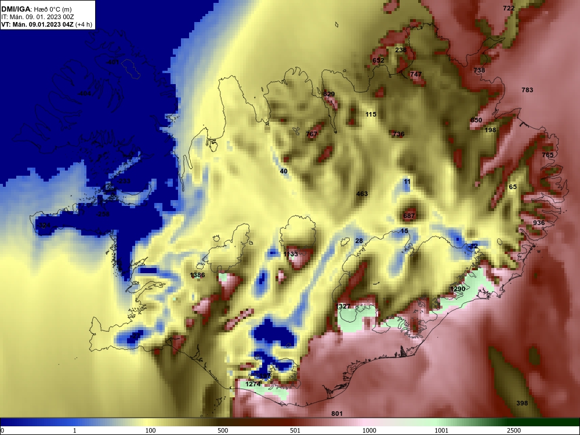Click the negative value -258
This screenshot has width=580, height=435.
(103, 214)
